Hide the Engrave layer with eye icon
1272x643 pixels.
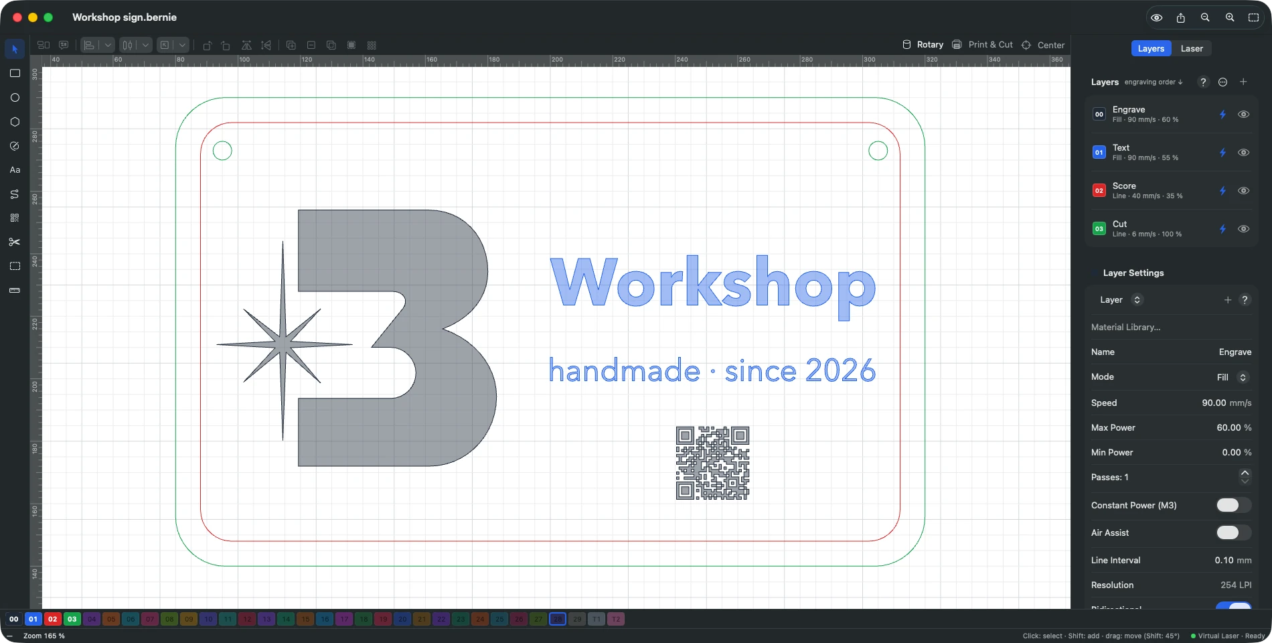click(1243, 115)
